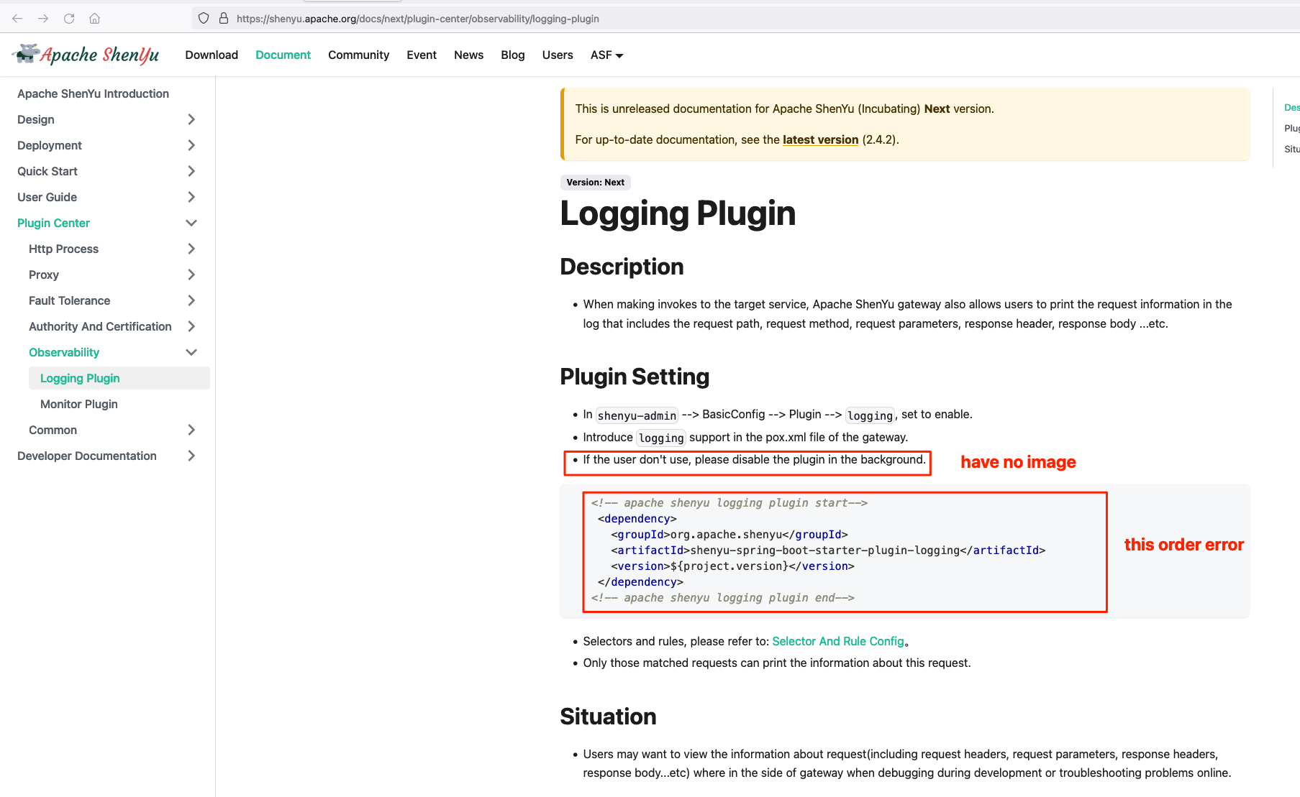Collapse the Plugin Center sidebar chevron
Image resolution: width=1300 pixels, height=797 pixels.
coord(191,223)
